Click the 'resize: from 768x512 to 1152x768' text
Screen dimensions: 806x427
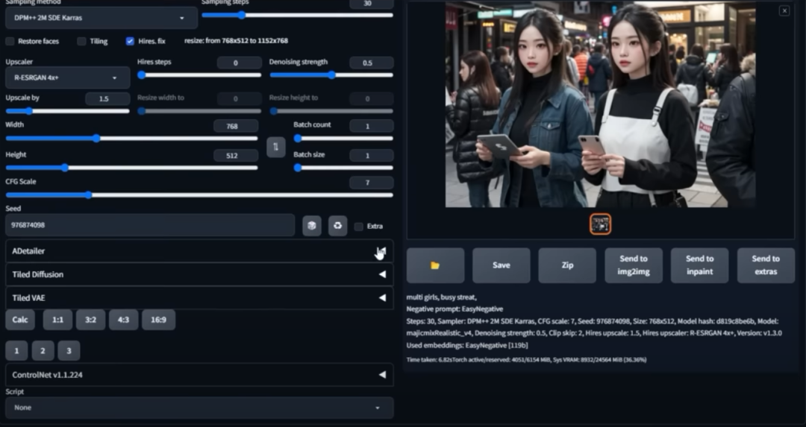point(237,41)
